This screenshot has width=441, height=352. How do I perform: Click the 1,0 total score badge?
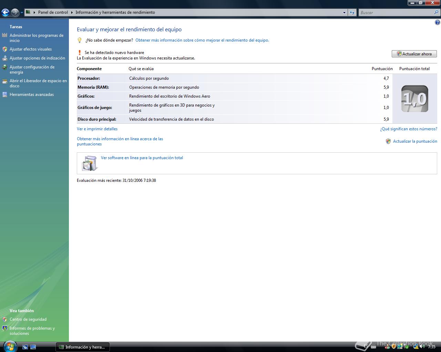coord(415,99)
